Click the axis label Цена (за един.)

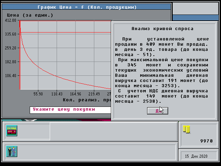click(x=30, y=15)
